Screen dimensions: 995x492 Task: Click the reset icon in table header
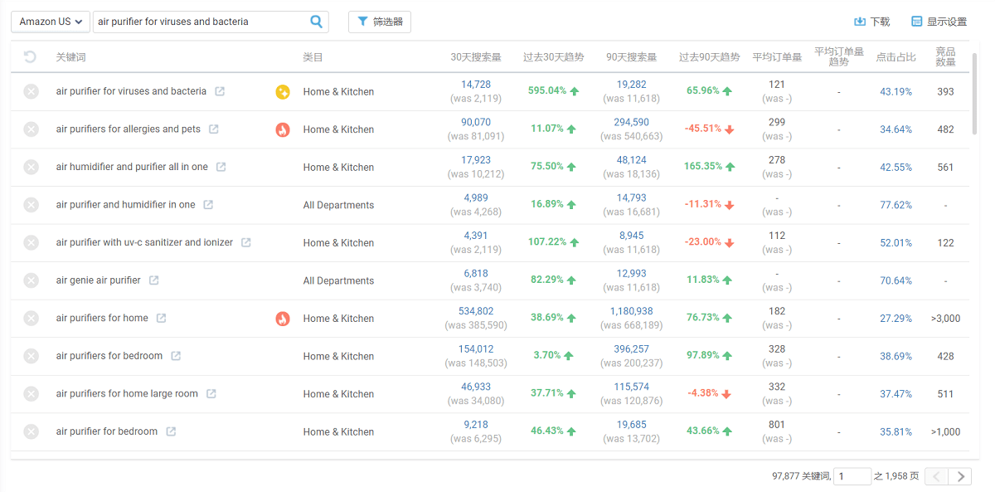point(31,57)
